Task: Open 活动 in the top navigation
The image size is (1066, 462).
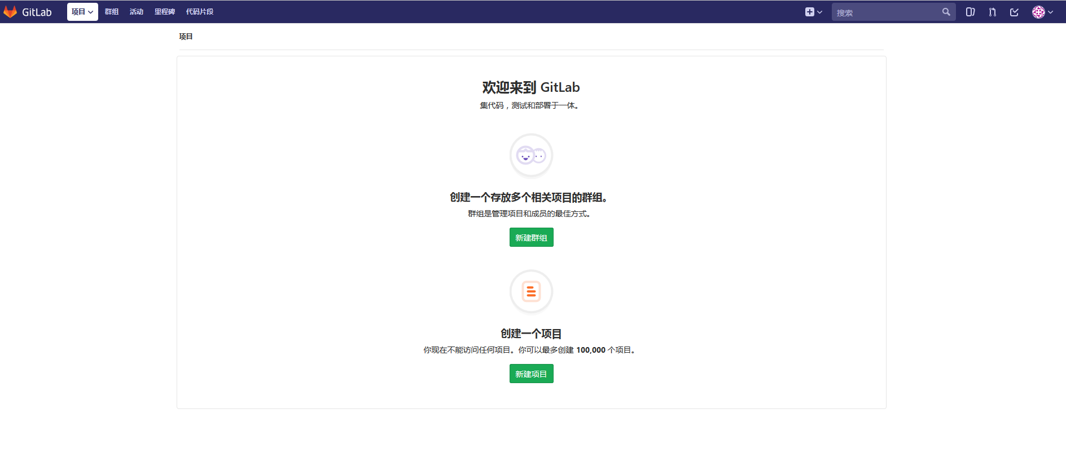Action: click(137, 12)
